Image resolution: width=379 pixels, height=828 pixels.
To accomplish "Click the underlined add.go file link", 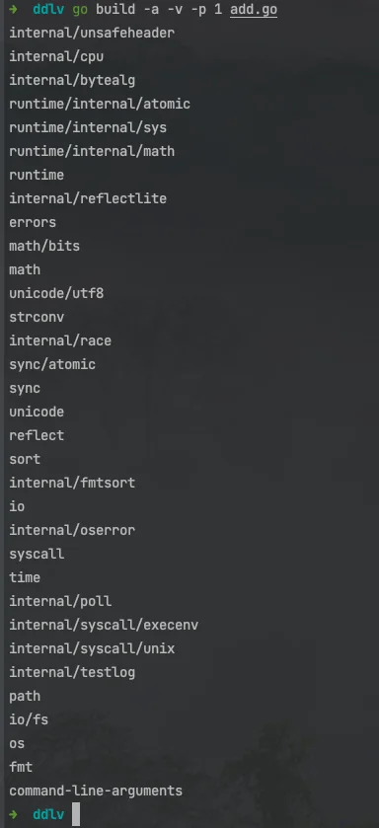I will [x=254, y=10].
